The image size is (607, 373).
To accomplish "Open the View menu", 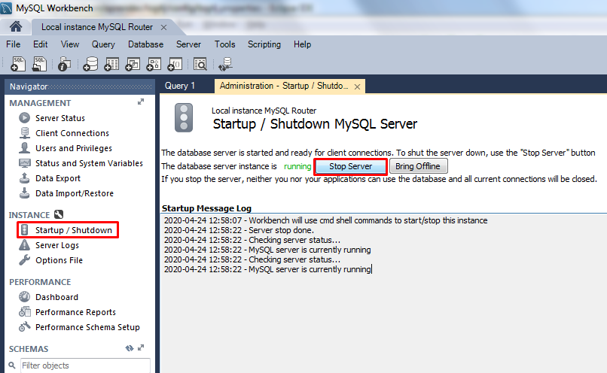I will coord(70,44).
